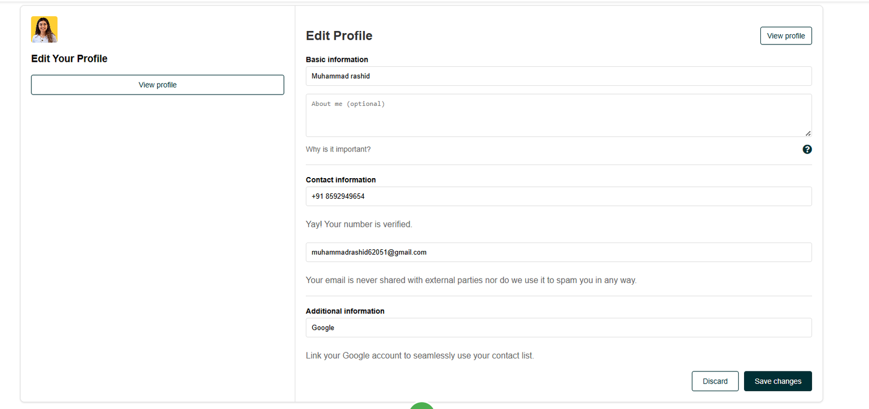Click into the About me optional textarea
869x409 pixels.
point(558,115)
